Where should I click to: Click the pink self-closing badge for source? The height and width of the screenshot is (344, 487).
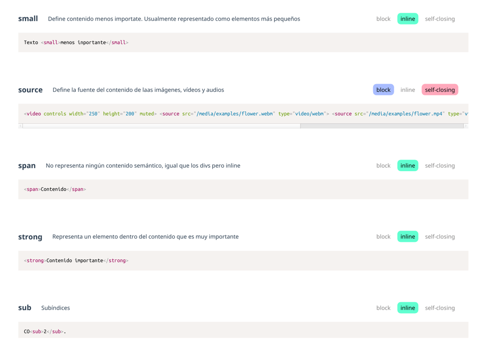[x=439, y=90]
